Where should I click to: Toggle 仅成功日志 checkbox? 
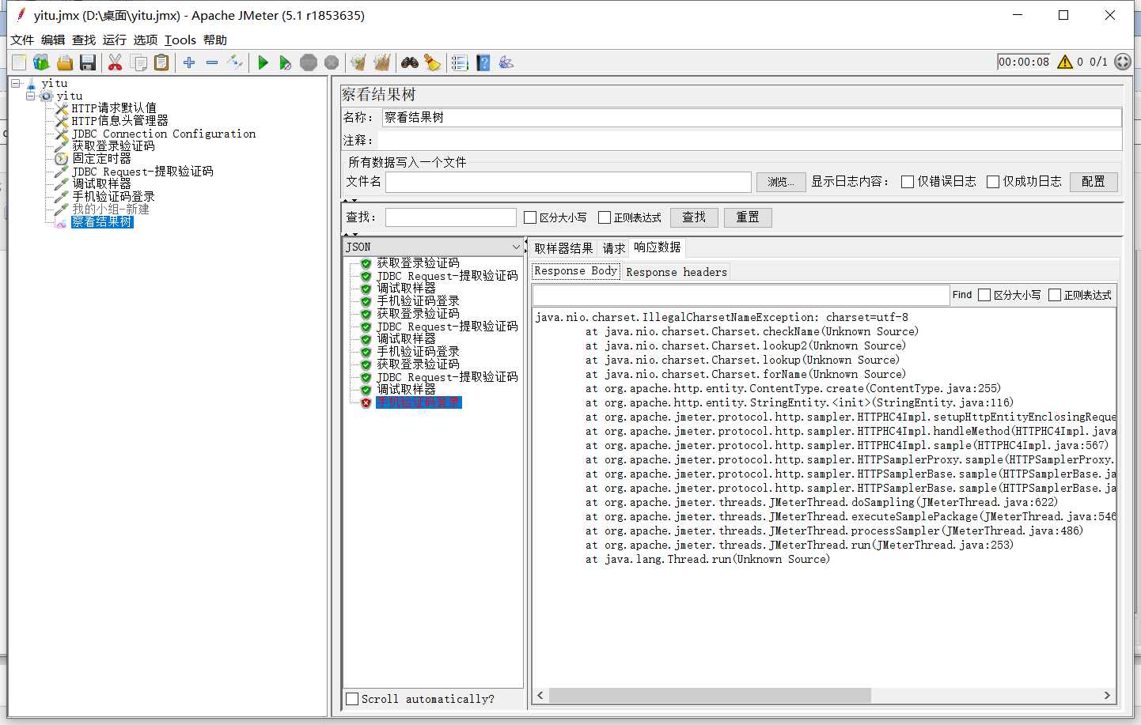[993, 182]
